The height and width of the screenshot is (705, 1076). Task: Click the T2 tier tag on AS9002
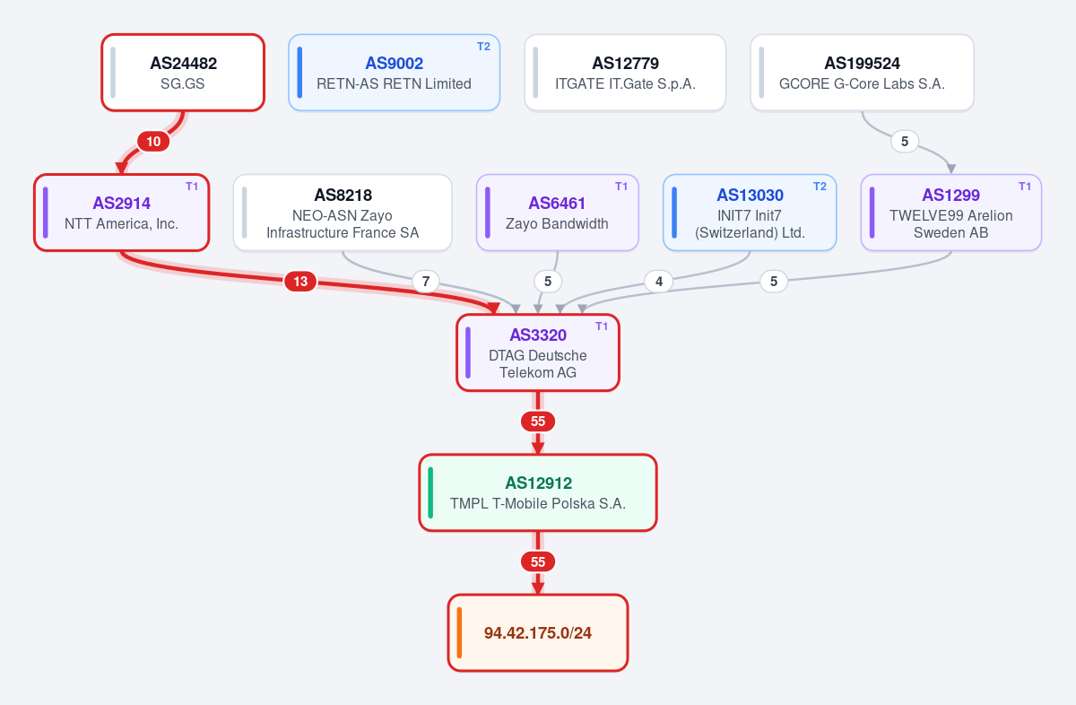(x=483, y=47)
